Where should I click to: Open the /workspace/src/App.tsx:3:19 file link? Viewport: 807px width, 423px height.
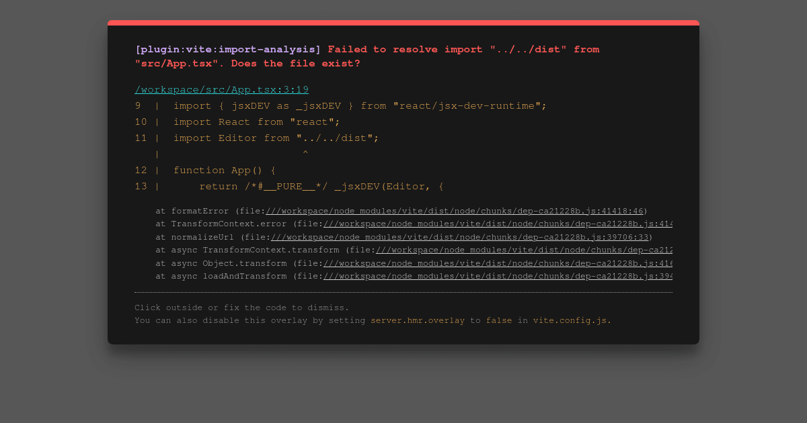tap(221, 89)
